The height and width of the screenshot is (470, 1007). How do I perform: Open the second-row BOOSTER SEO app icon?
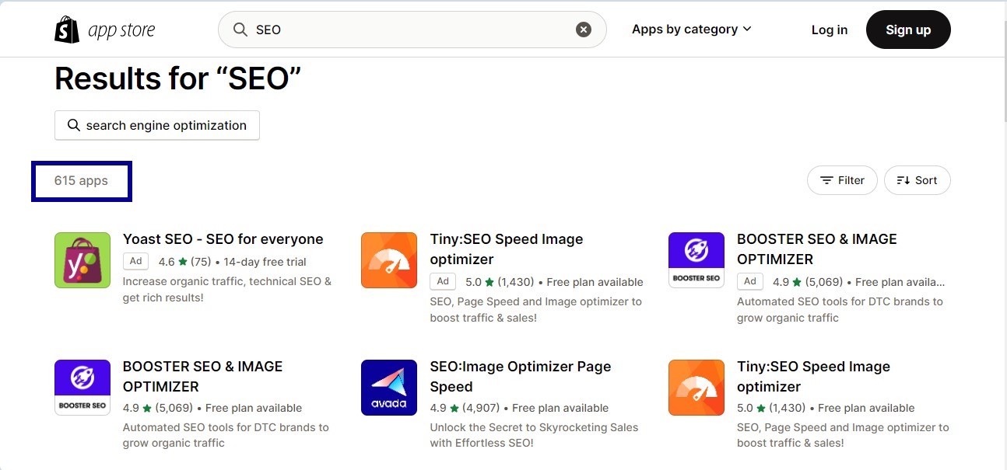point(82,388)
